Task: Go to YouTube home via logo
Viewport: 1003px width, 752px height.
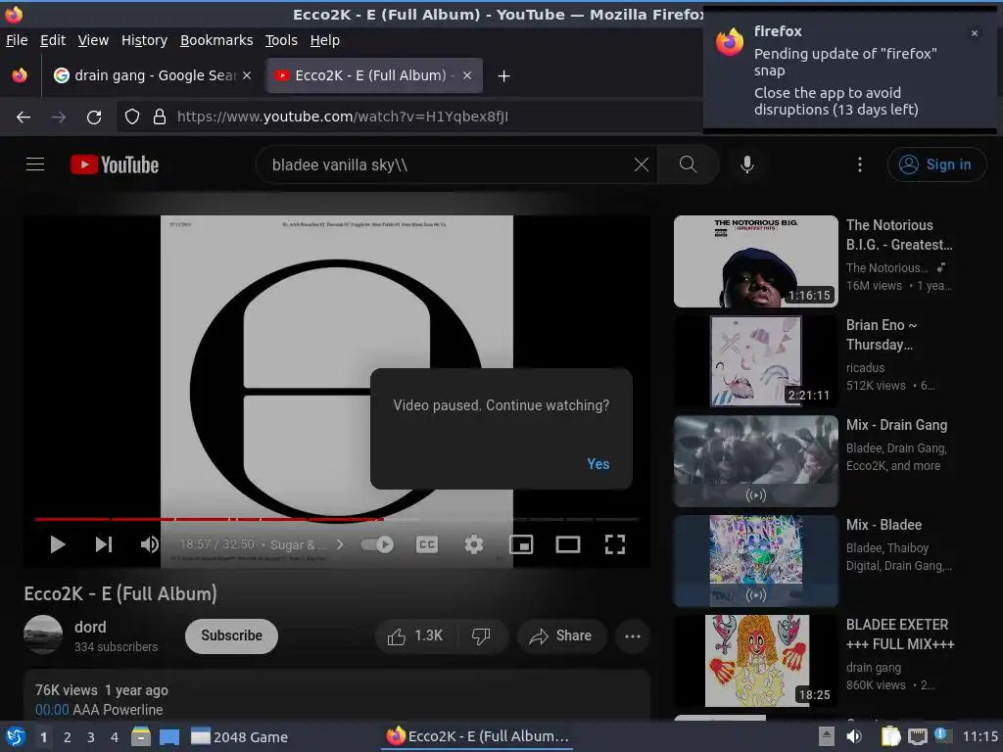Action: 115,164
